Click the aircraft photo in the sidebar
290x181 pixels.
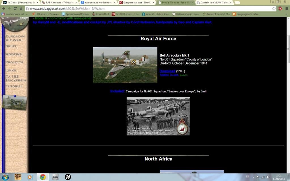14,102
